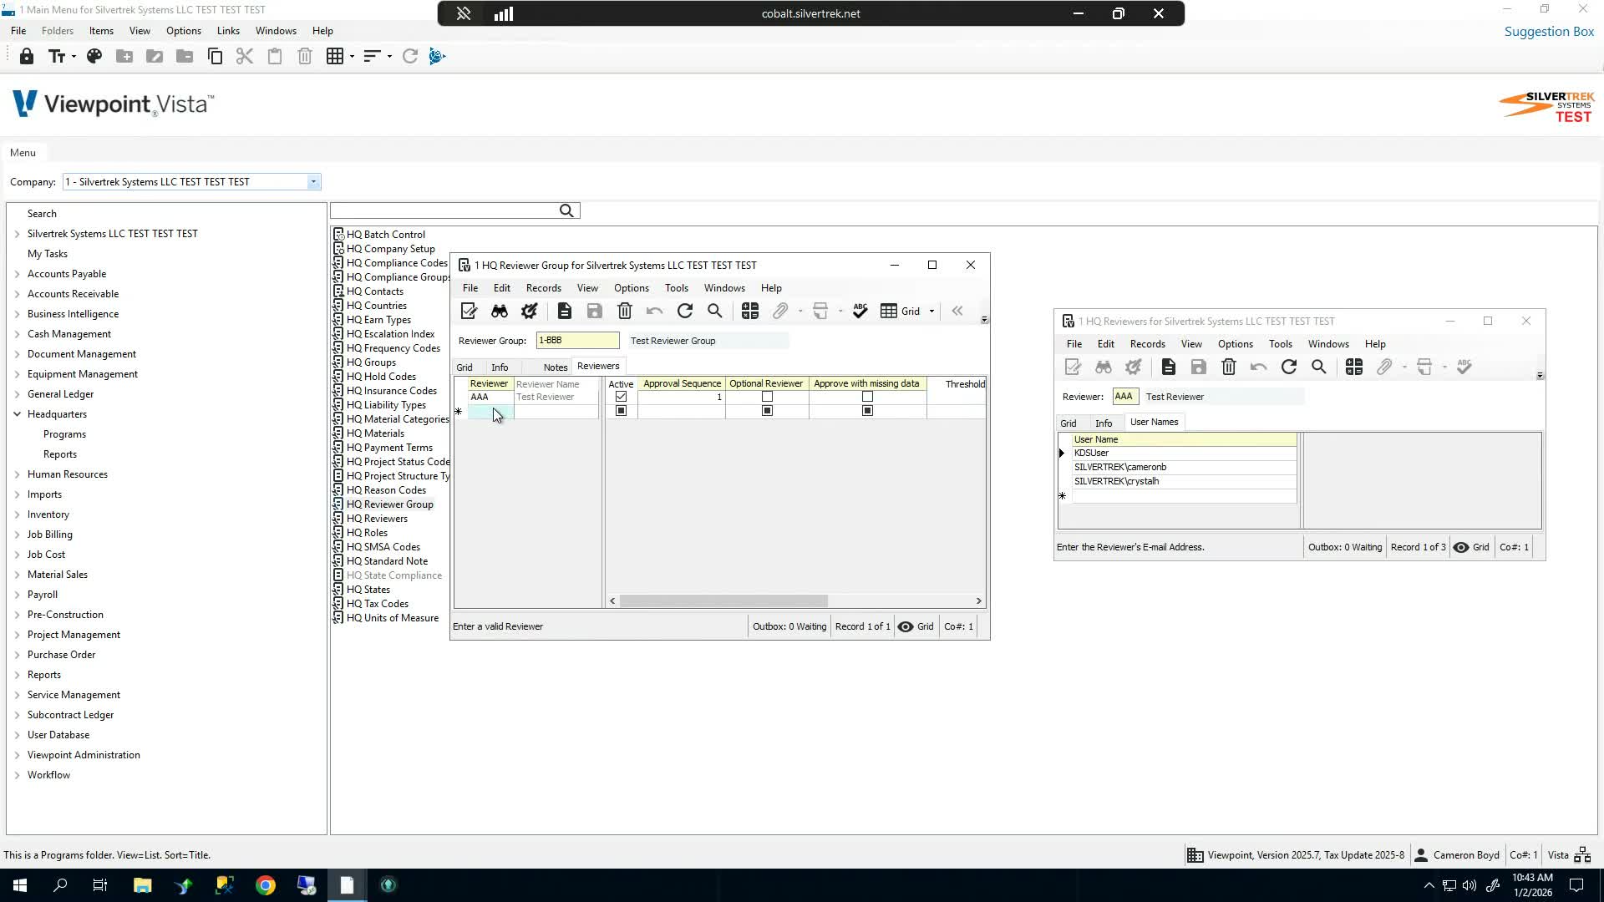Delete record in HQ Reviewers window

(x=1229, y=367)
